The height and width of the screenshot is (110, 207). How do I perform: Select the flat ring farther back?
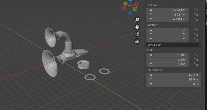click(x=104, y=71)
